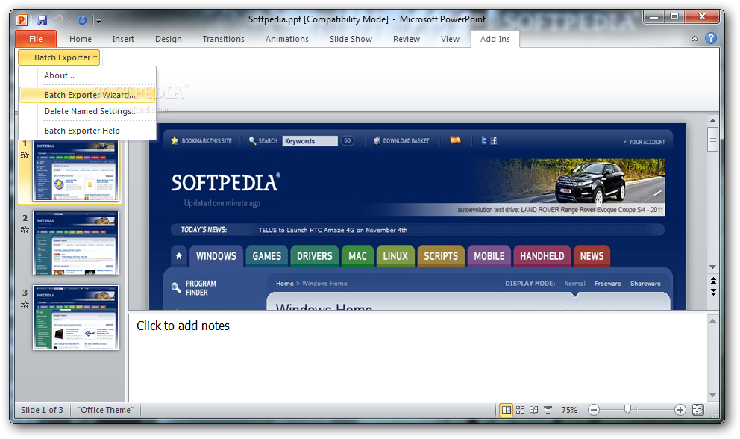
Task: Switch to Slide Sorter view icon
Action: [x=520, y=410]
